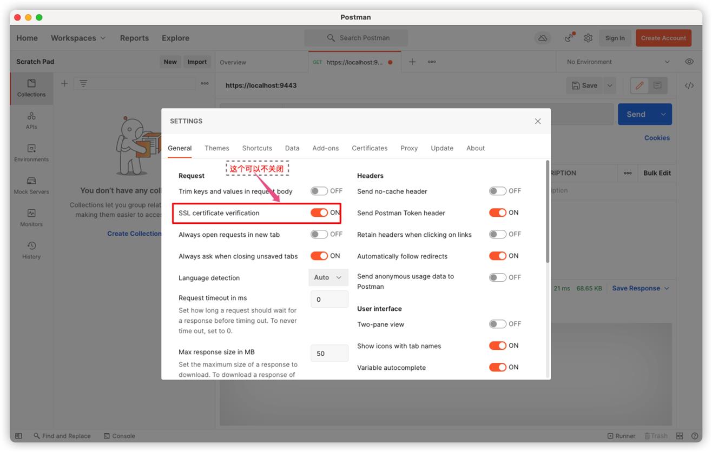712x452 pixels.
Task: Open the Monitors sidebar panel
Action: (31, 218)
